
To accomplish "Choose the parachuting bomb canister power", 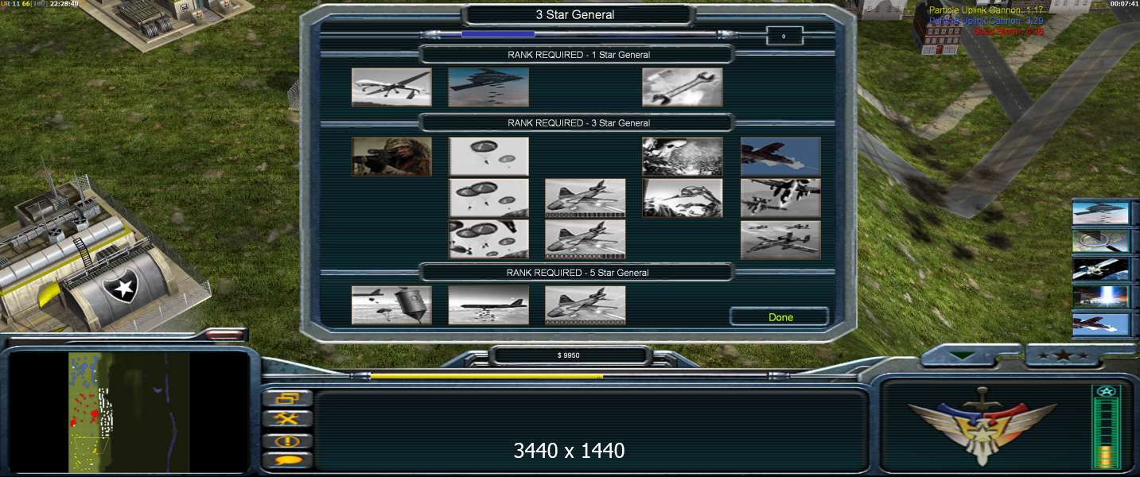I will pyautogui.click(x=391, y=305).
